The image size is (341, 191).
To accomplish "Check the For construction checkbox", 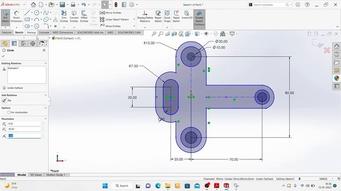I will tap(9, 112).
